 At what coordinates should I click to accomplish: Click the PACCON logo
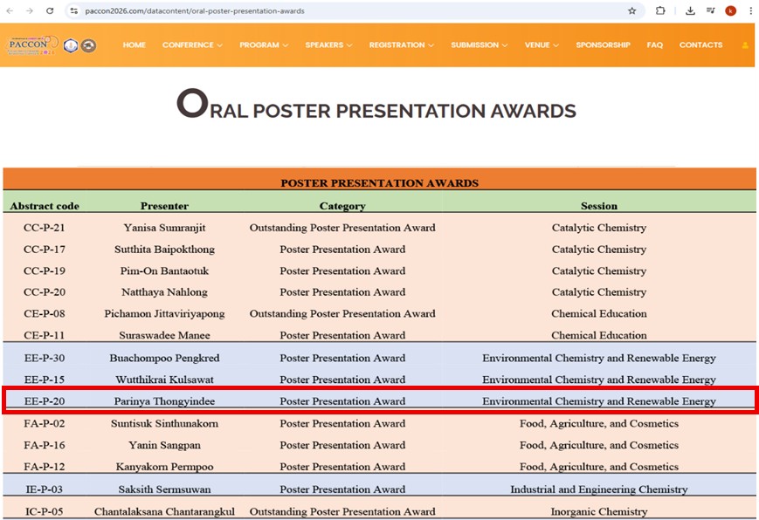(x=32, y=44)
